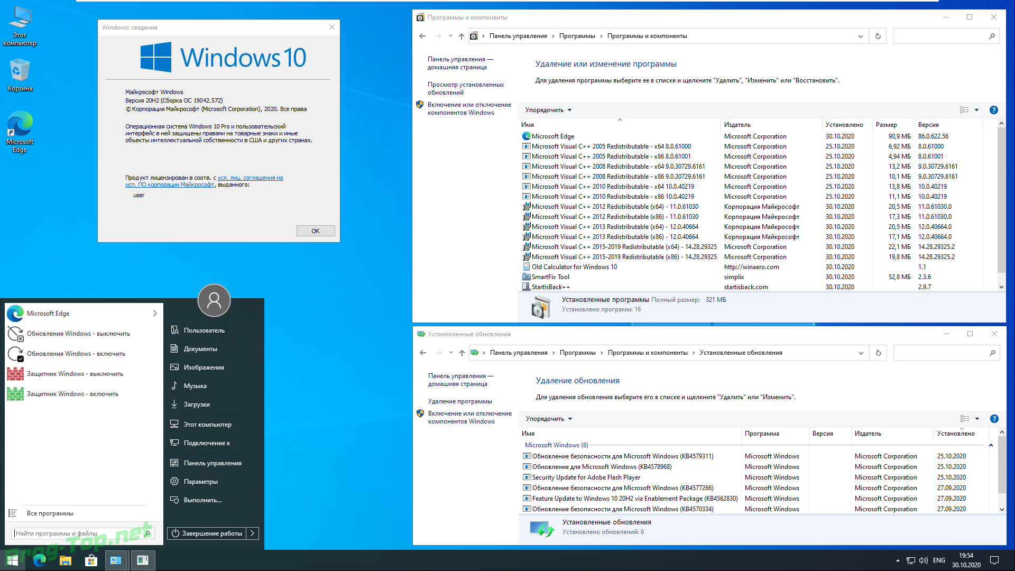Select Old Calculator for Windows 10 row
This screenshot has width=1015, height=571.
pyautogui.click(x=751, y=267)
